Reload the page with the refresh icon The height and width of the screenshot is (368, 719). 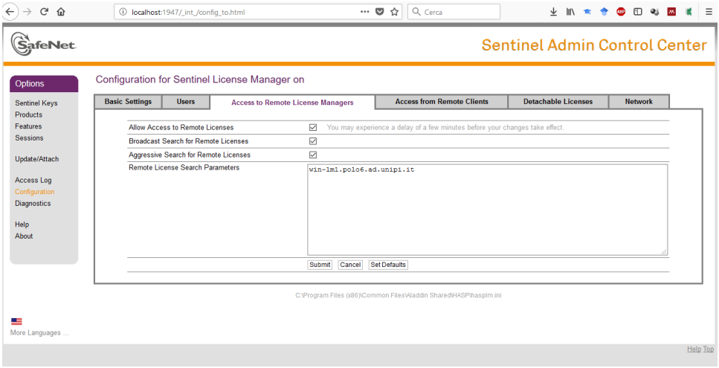pos(45,13)
